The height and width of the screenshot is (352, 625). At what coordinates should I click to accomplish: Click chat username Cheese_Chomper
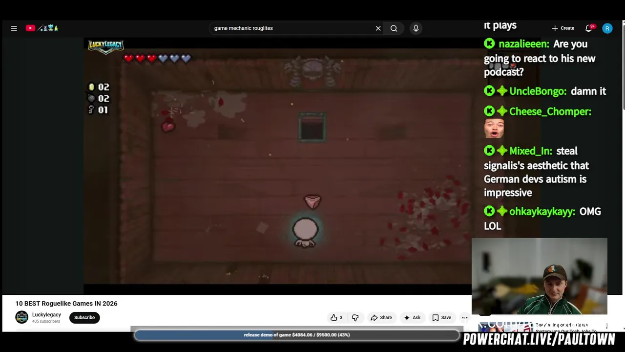(x=550, y=111)
